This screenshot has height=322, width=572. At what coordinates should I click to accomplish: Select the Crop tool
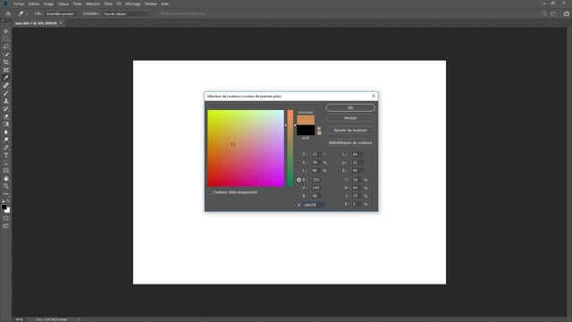[6, 62]
